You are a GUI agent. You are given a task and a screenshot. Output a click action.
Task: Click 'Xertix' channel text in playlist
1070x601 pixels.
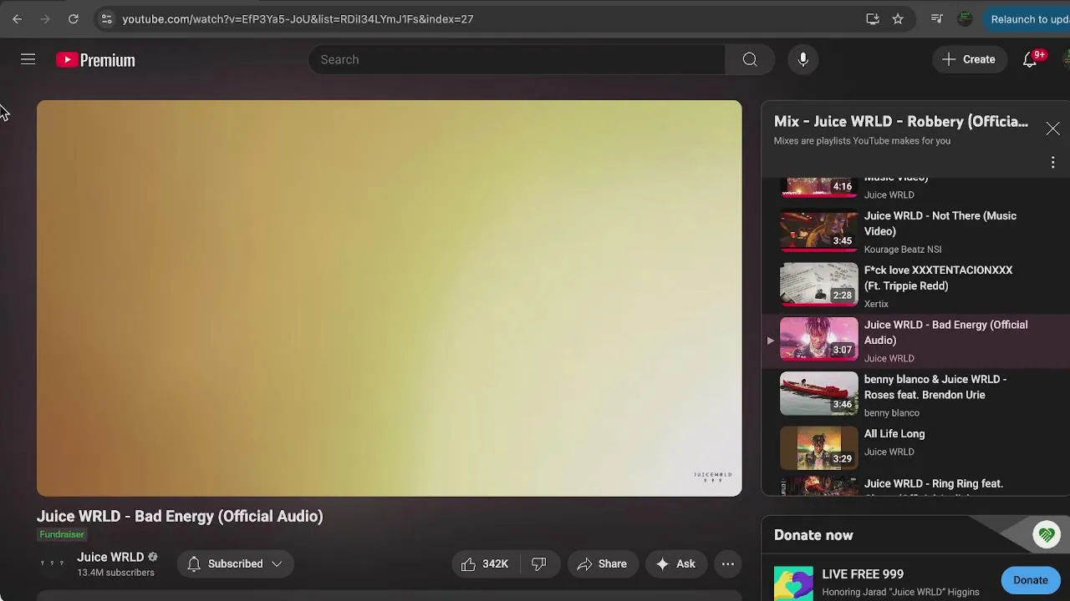(x=876, y=304)
